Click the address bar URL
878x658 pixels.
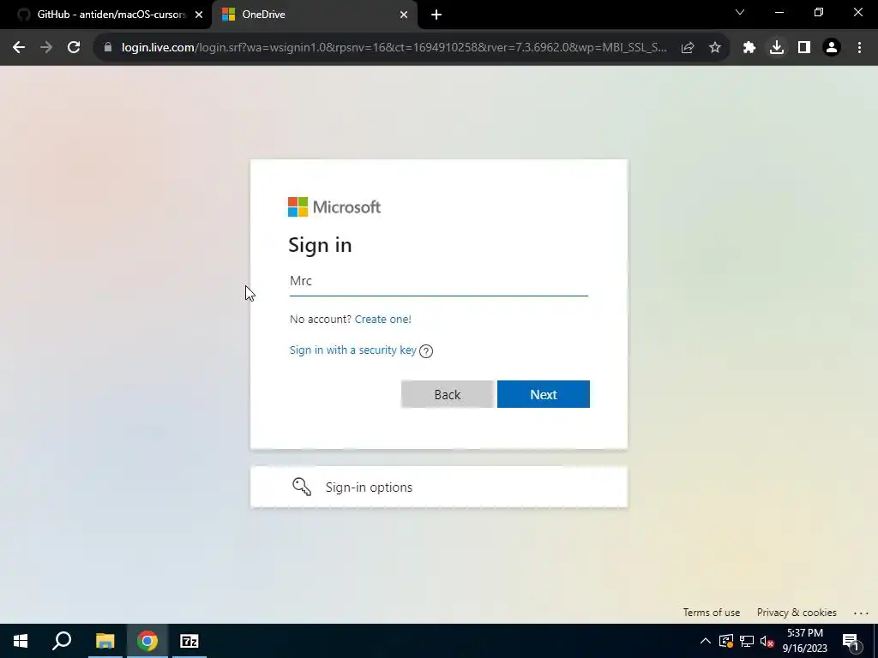click(394, 48)
